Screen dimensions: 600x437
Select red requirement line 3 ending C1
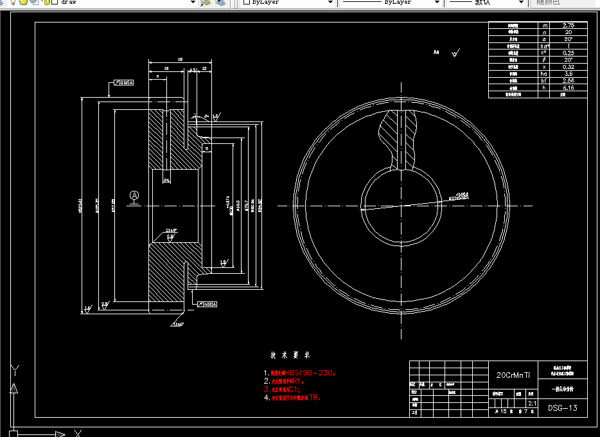[x=281, y=389]
